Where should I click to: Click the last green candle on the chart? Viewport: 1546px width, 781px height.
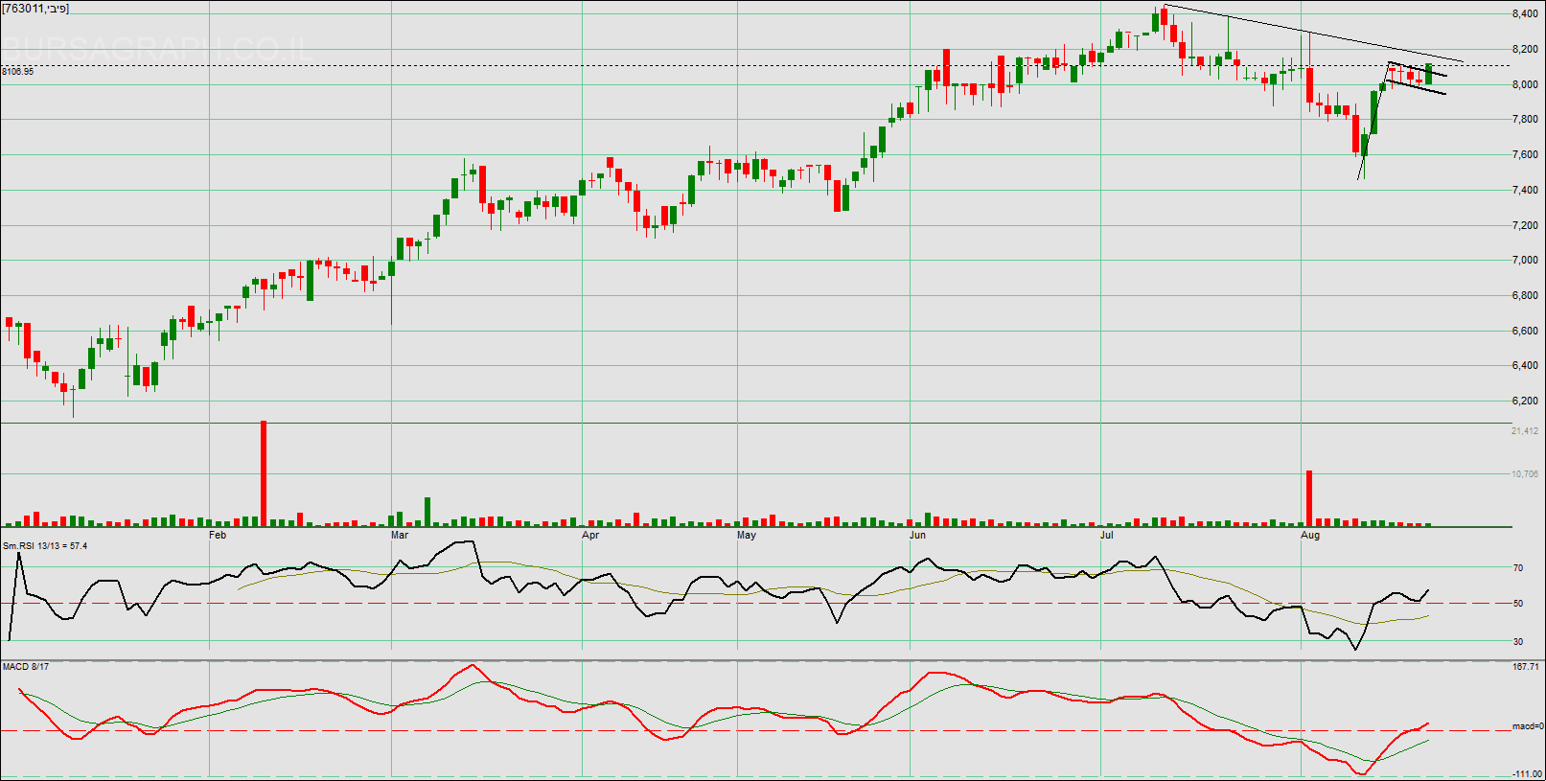(1428, 74)
